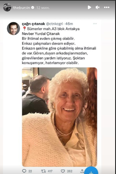Click the tweet text about Sümerler mah.

59,46
